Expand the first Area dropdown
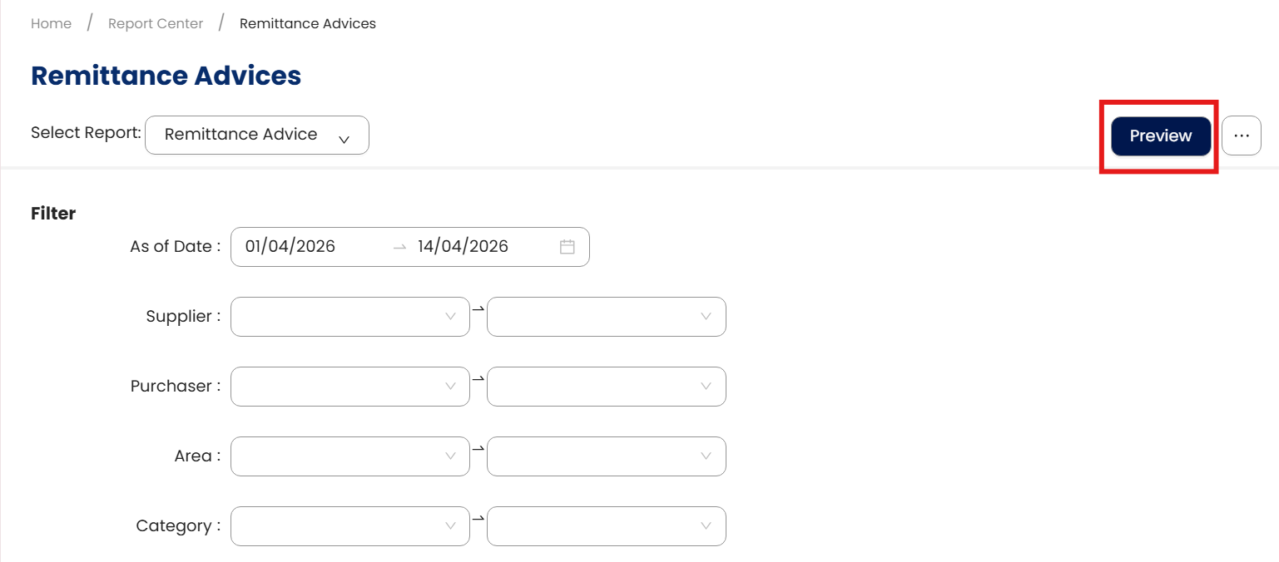This screenshot has width=1279, height=562. 349,456
